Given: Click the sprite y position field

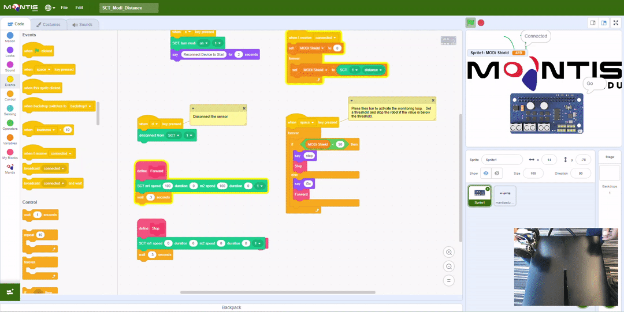Looking at the screenshot, I should 583,159.
